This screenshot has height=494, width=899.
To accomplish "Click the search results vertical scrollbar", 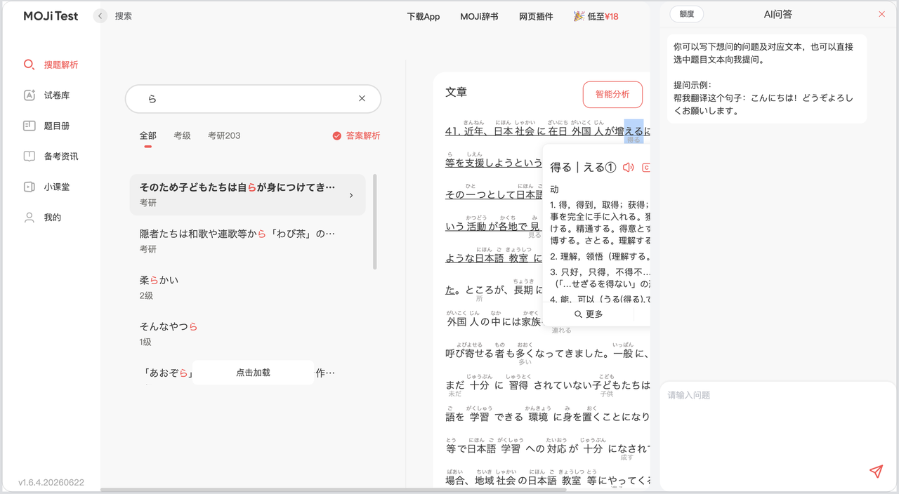I will coord(374,222).
